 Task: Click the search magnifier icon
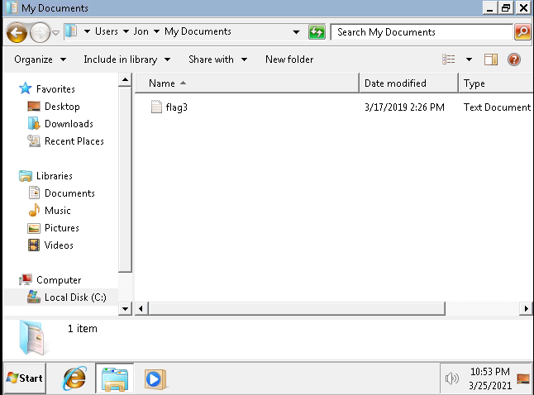click(522, 32)
